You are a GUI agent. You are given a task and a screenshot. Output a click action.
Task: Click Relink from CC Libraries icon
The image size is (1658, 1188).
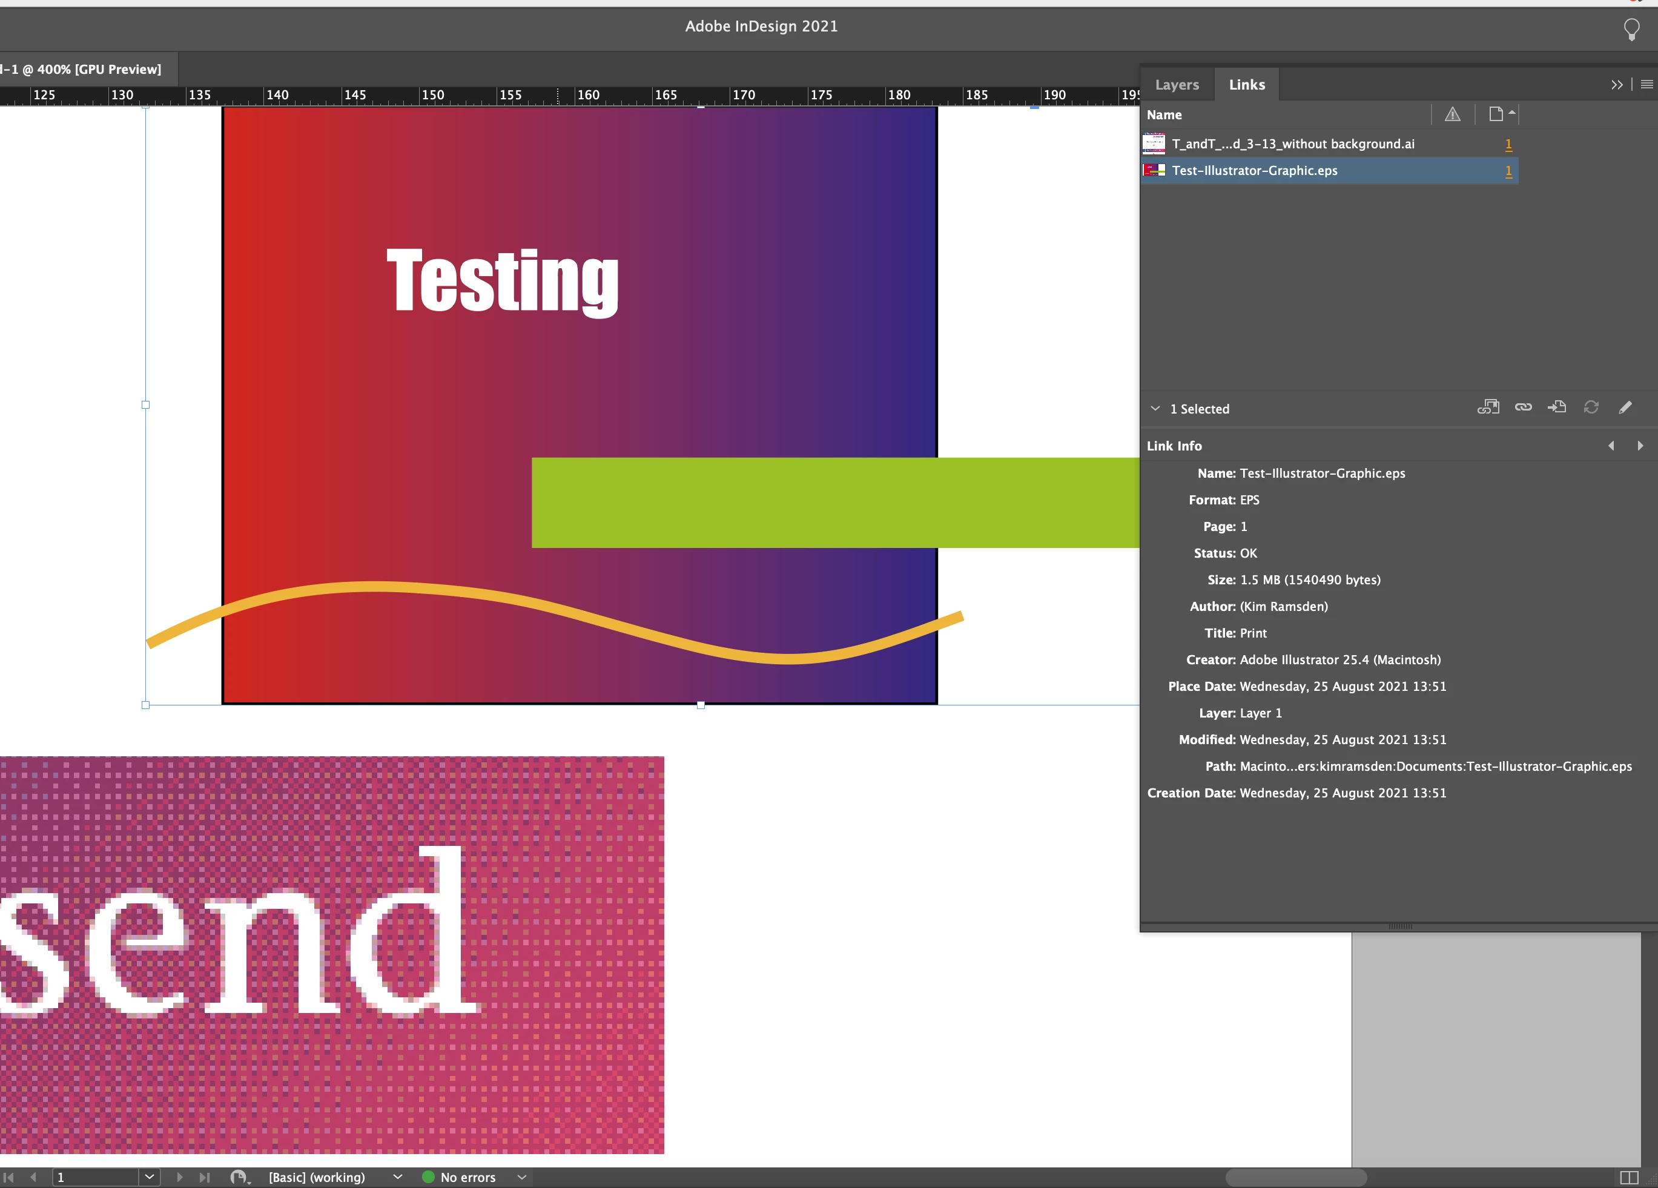pyautogui.click(x=1488, y=408)
